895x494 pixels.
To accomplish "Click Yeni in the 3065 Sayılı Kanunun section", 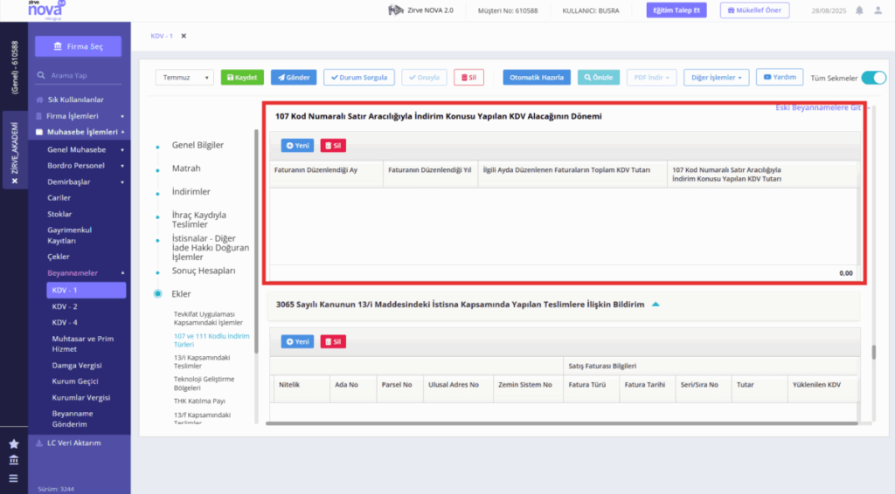I will (297, 341).
